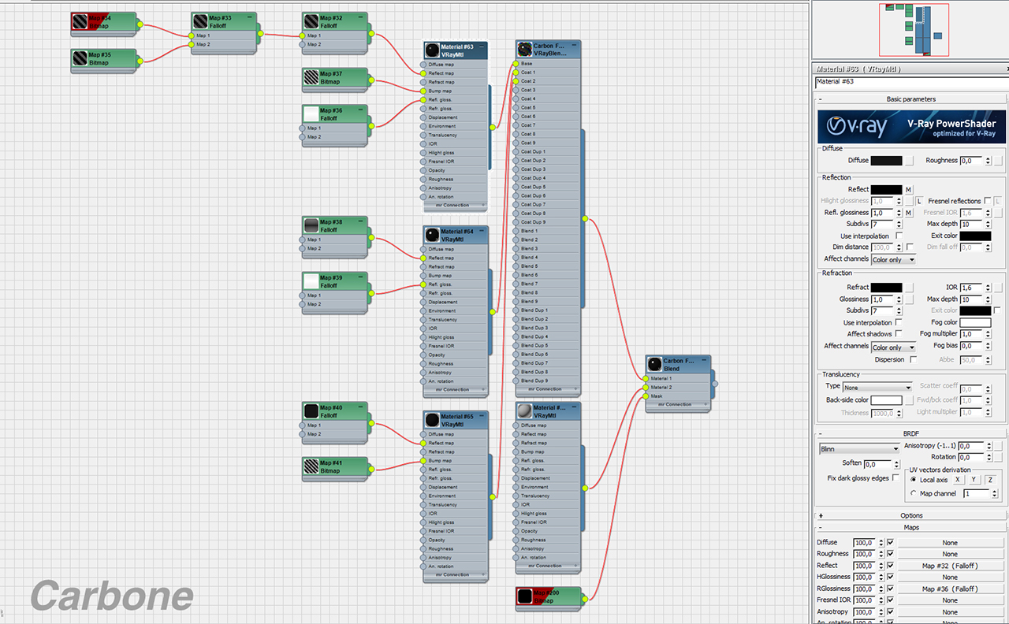The width and height of the screenshot is (1009, 624).
Task: Open the Map #36 (Falloff) RGlossiness button
Action: [950, 589]
